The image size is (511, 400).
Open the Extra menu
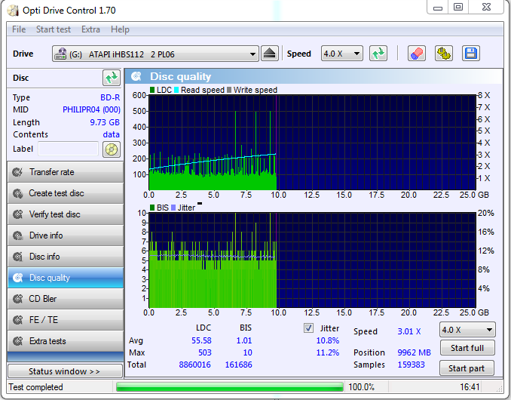click(90, 29)
